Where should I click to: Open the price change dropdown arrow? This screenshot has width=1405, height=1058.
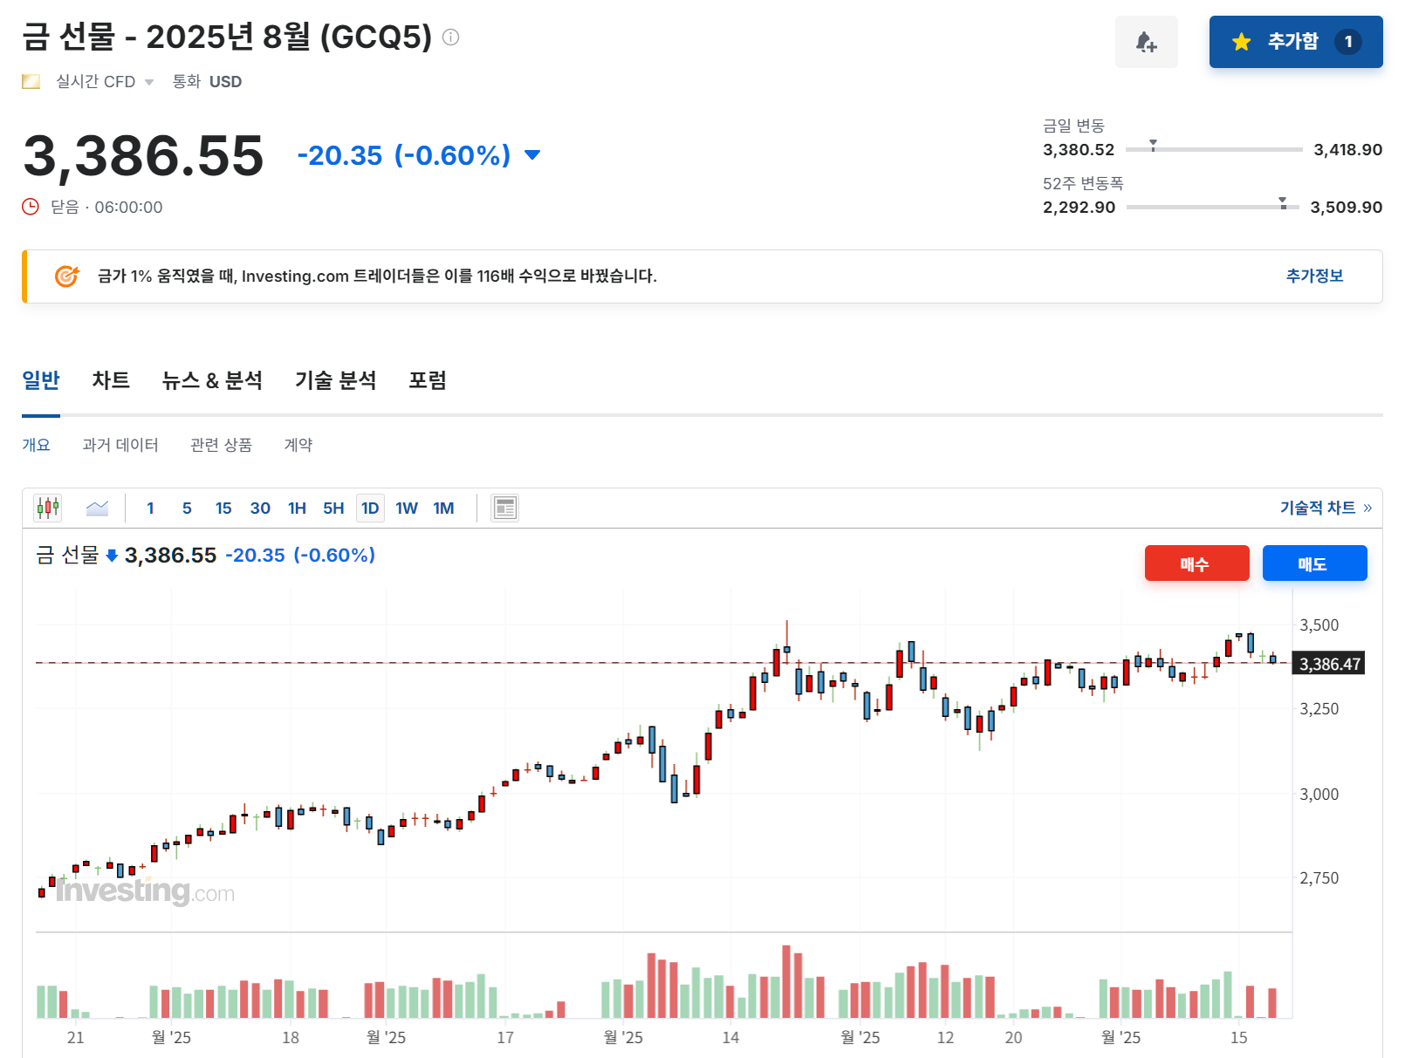(531, 154)
